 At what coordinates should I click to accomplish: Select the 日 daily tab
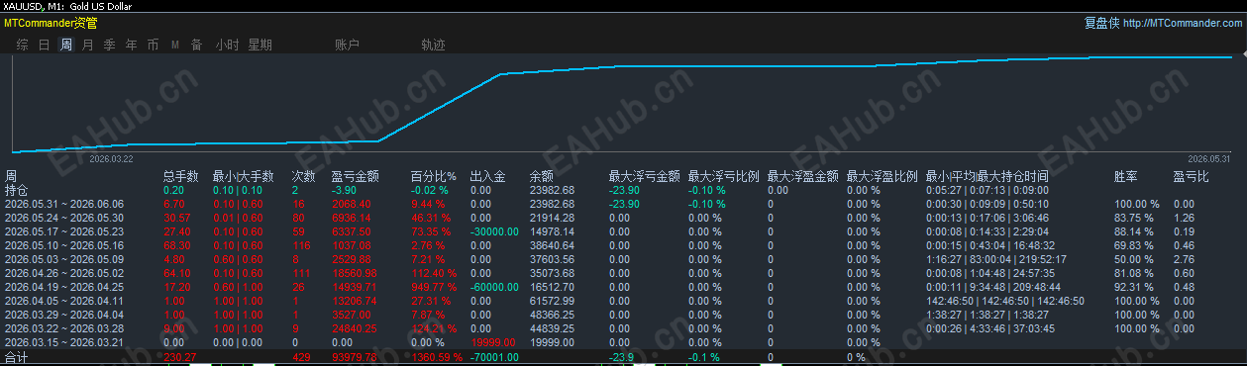pyautogui.click(x=44, y=45)
